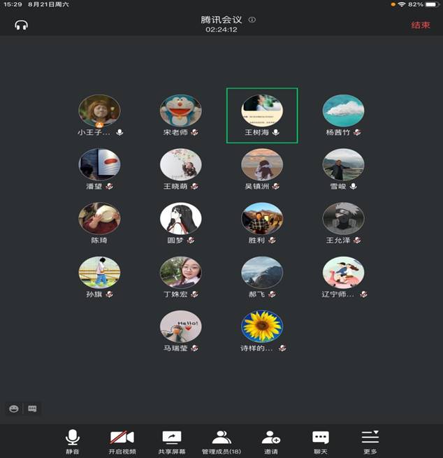This screenshot has height=458, width=443.
Task: Select 王树海's highlighted speaker tile
Action: 262,115
